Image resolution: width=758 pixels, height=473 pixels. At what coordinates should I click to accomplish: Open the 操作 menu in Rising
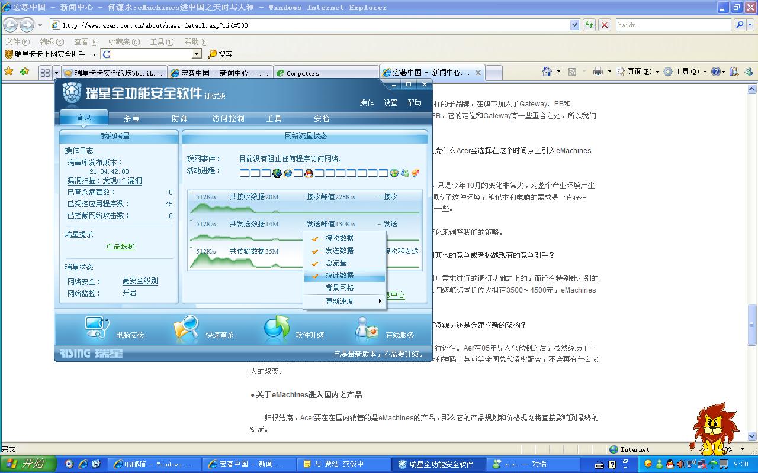(x=367, y=102)
